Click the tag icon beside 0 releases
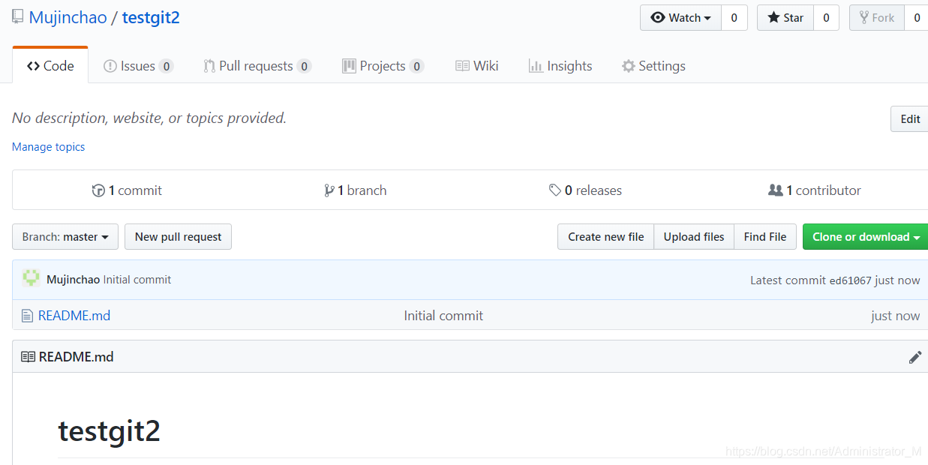The height and width of the screenshot is (465, 928). pos(554,190)
